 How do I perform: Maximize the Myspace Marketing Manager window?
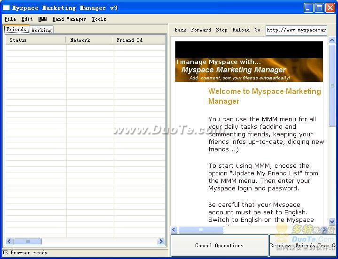click(x=319, y=8)
